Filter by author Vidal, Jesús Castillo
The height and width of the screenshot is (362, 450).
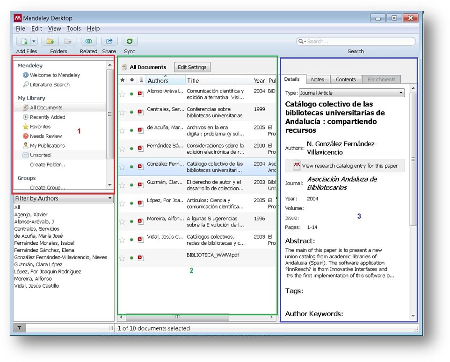pyautogui.click(x=36, y=286)
